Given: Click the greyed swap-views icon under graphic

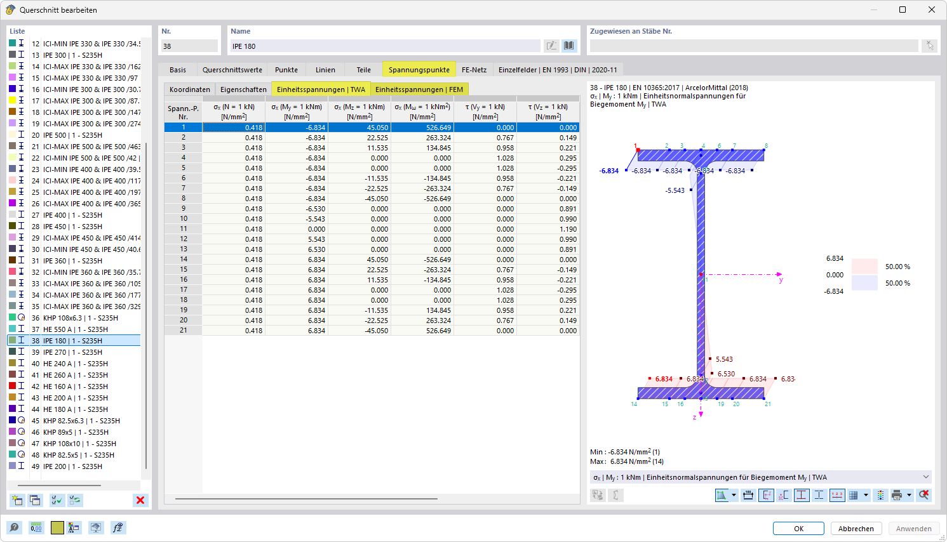Looking at the screenshot, I should pos(598,495).
